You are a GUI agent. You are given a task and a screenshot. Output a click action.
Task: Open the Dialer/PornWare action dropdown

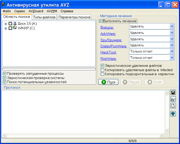click(172, 45)
